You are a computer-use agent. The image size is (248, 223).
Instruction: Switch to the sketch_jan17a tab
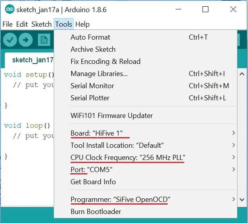click(x=30, y=60)
